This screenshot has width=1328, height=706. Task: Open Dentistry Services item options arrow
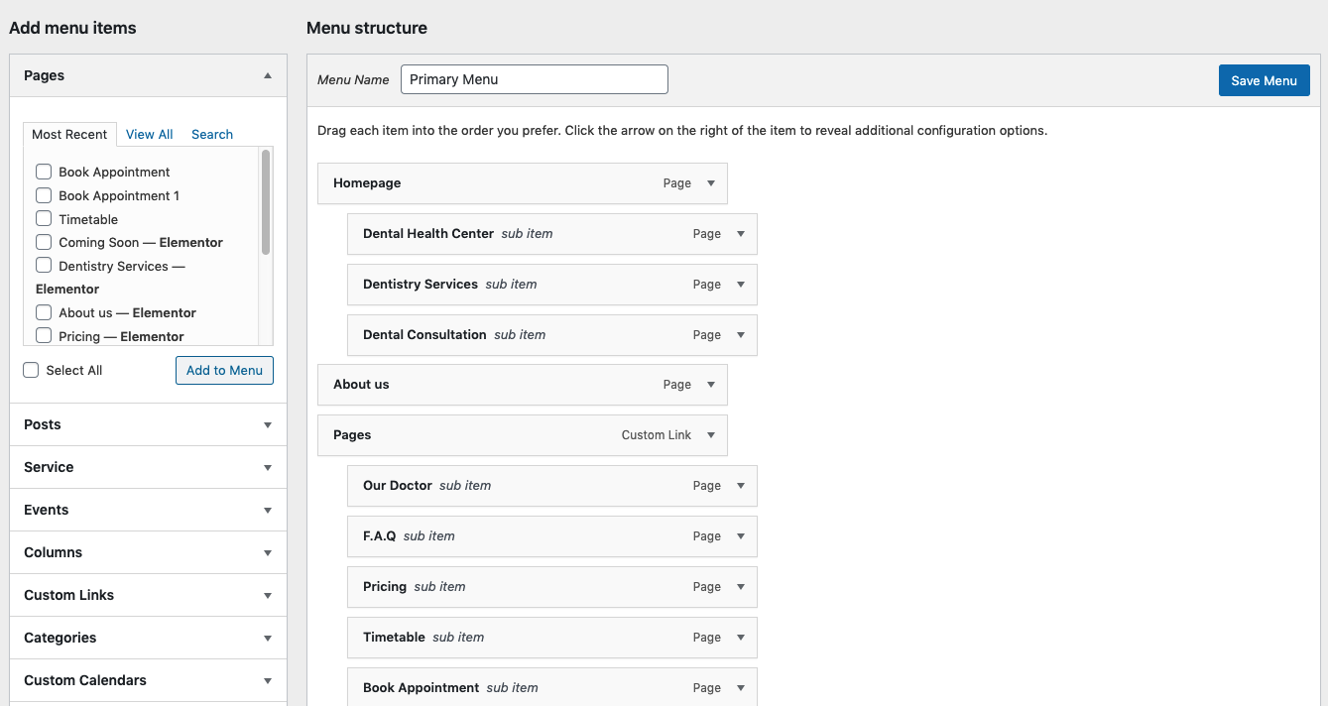(741, 285)
